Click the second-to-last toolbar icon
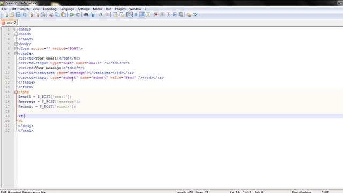Viewport: 343px width, 193px height. (189, 14)
